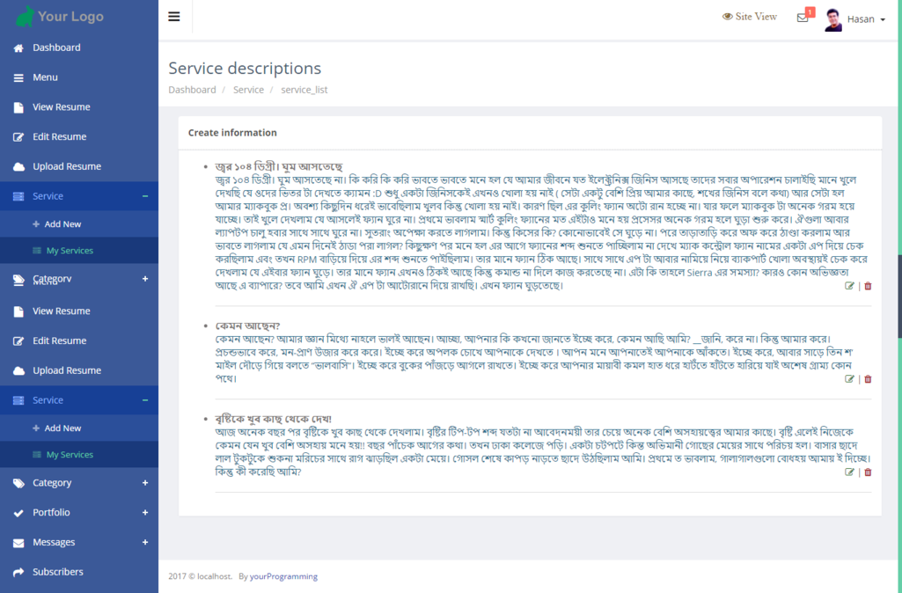Edit the "বৃষ্টিকে খুব কাছ থেকে দেখা" entry
This screenshot has height=593, width=902.
(849, 472)
